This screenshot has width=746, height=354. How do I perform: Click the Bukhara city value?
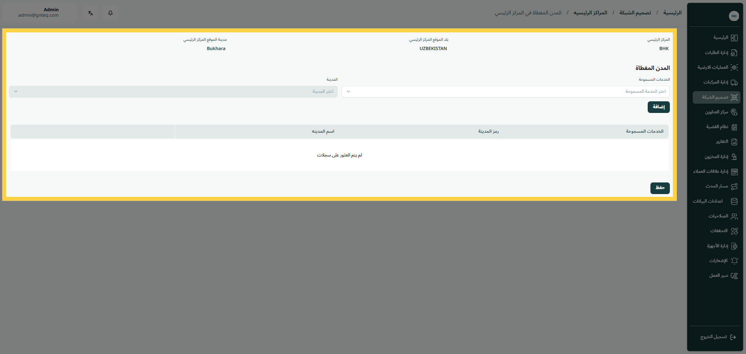click(x=216, y=49)
